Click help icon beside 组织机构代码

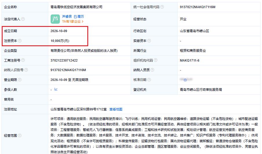point(155,60)
